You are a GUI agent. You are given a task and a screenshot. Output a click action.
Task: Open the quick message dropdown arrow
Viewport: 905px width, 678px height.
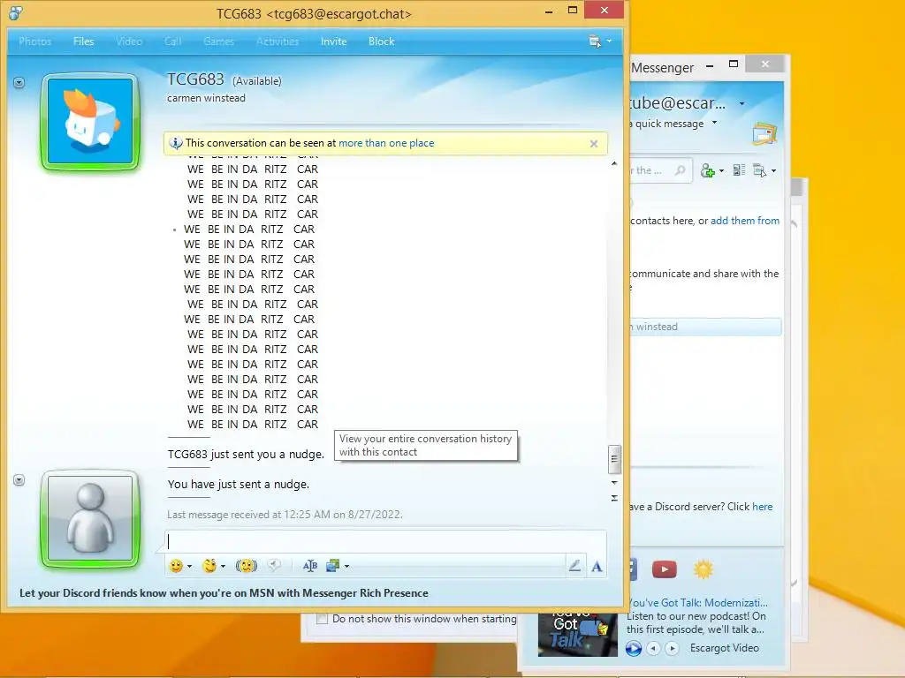point(714,123)
